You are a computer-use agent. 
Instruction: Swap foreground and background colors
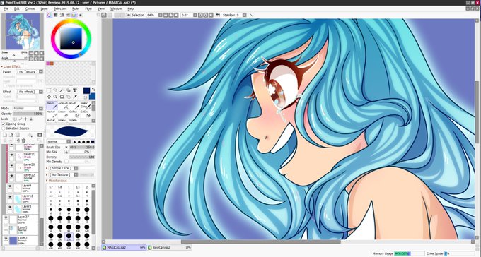93,89
